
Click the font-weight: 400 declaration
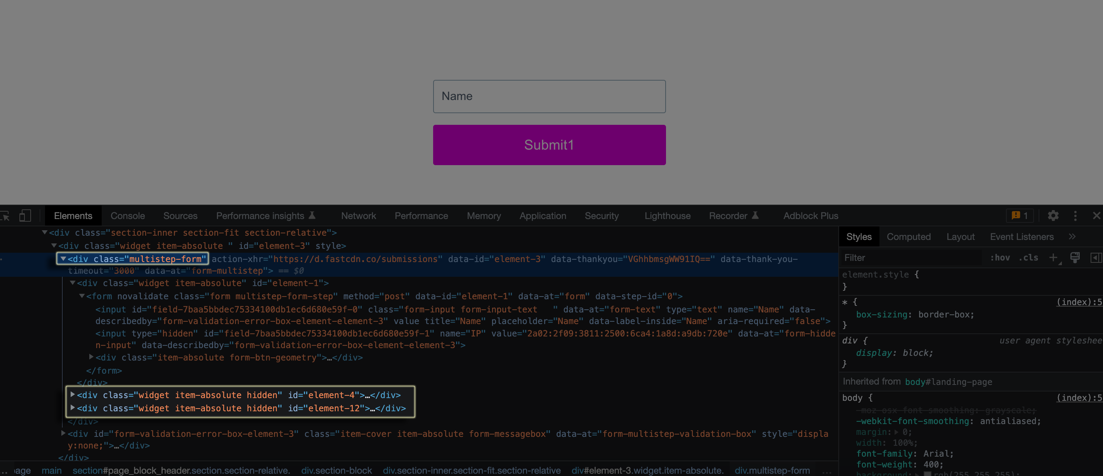[900, 464]
